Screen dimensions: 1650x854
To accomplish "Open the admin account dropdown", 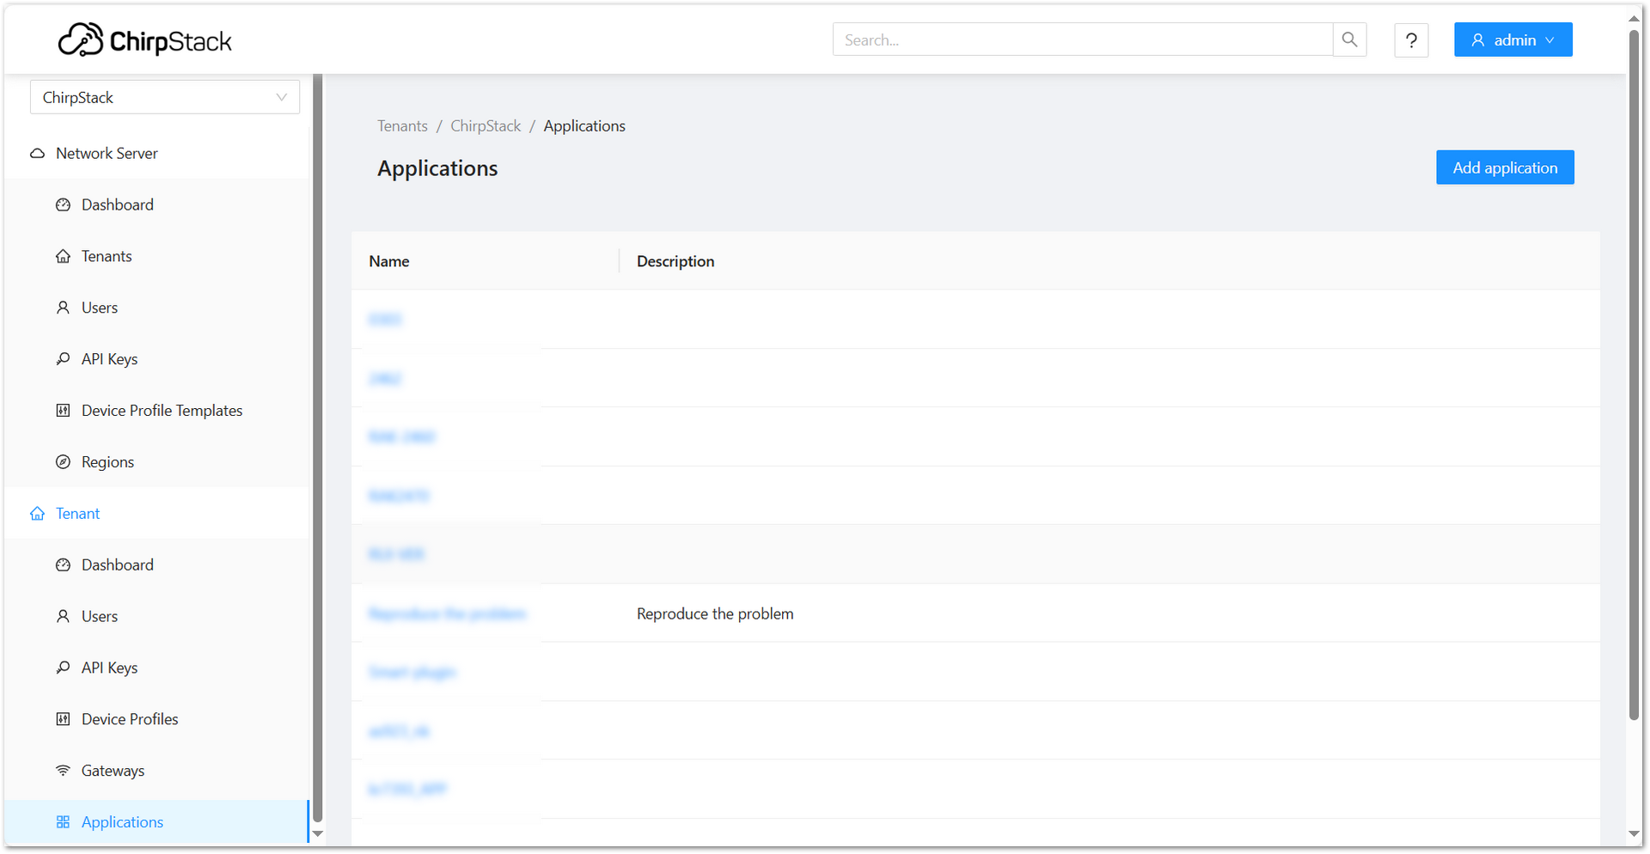I will 1512,40.
